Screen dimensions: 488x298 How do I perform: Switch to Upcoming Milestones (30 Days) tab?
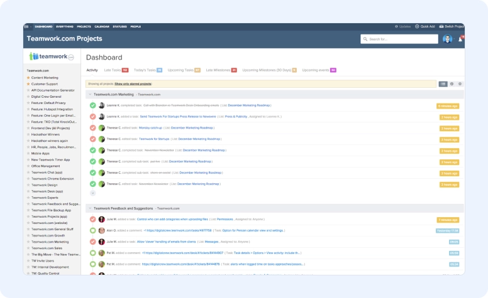coord(269,70)
